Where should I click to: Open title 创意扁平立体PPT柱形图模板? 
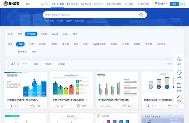[x=22, y=100]
